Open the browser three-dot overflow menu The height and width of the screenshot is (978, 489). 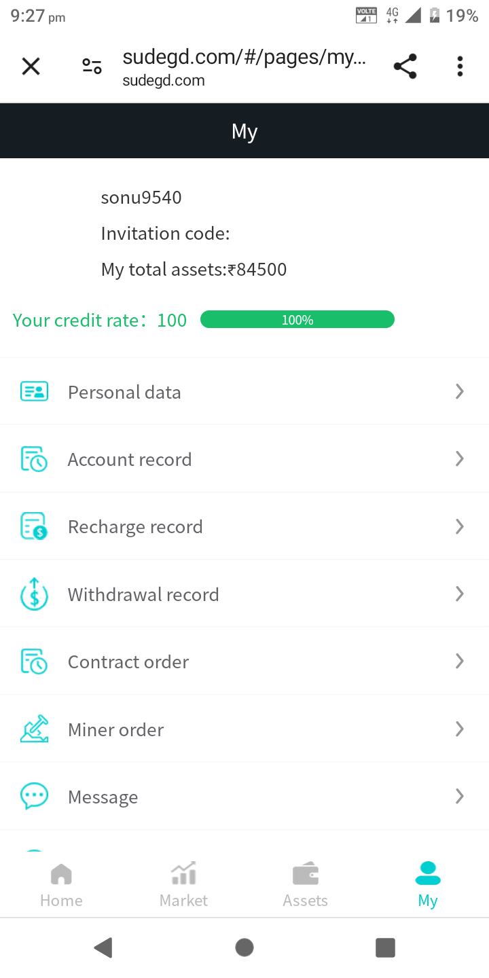pyautogui.click(x=460, y=67)
